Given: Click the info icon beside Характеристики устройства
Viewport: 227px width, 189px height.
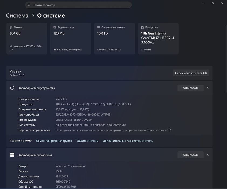Looking at the screenshot, I should 12,88.
